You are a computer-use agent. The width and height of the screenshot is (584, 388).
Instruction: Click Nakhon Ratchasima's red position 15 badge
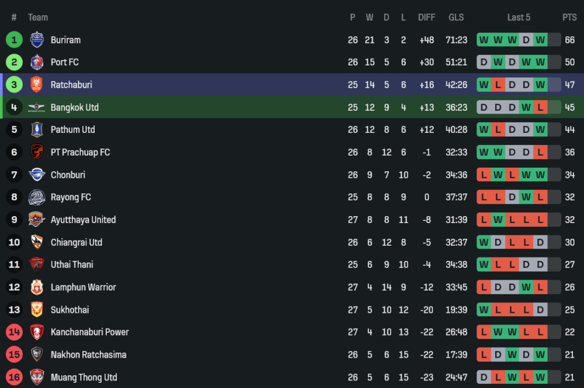coord(14,354)
